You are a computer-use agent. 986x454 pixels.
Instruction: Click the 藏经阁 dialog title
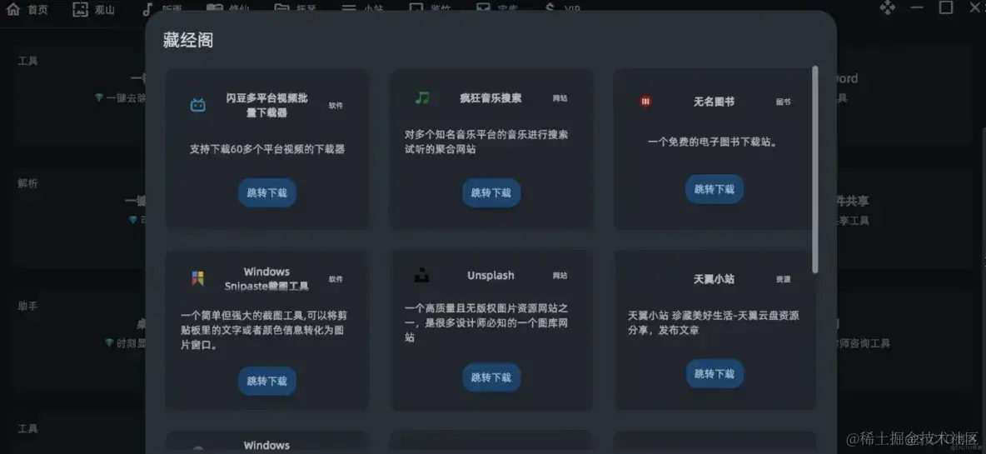pos(188,40)
